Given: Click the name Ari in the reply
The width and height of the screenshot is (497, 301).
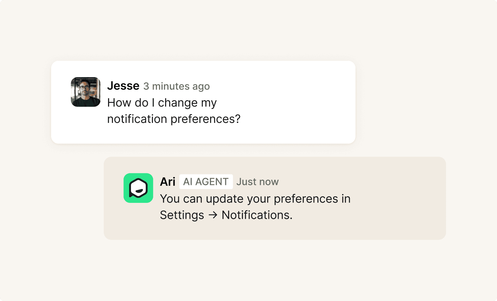Looking at the screenshot, I should pyautogui.click(x=168, y=182).
